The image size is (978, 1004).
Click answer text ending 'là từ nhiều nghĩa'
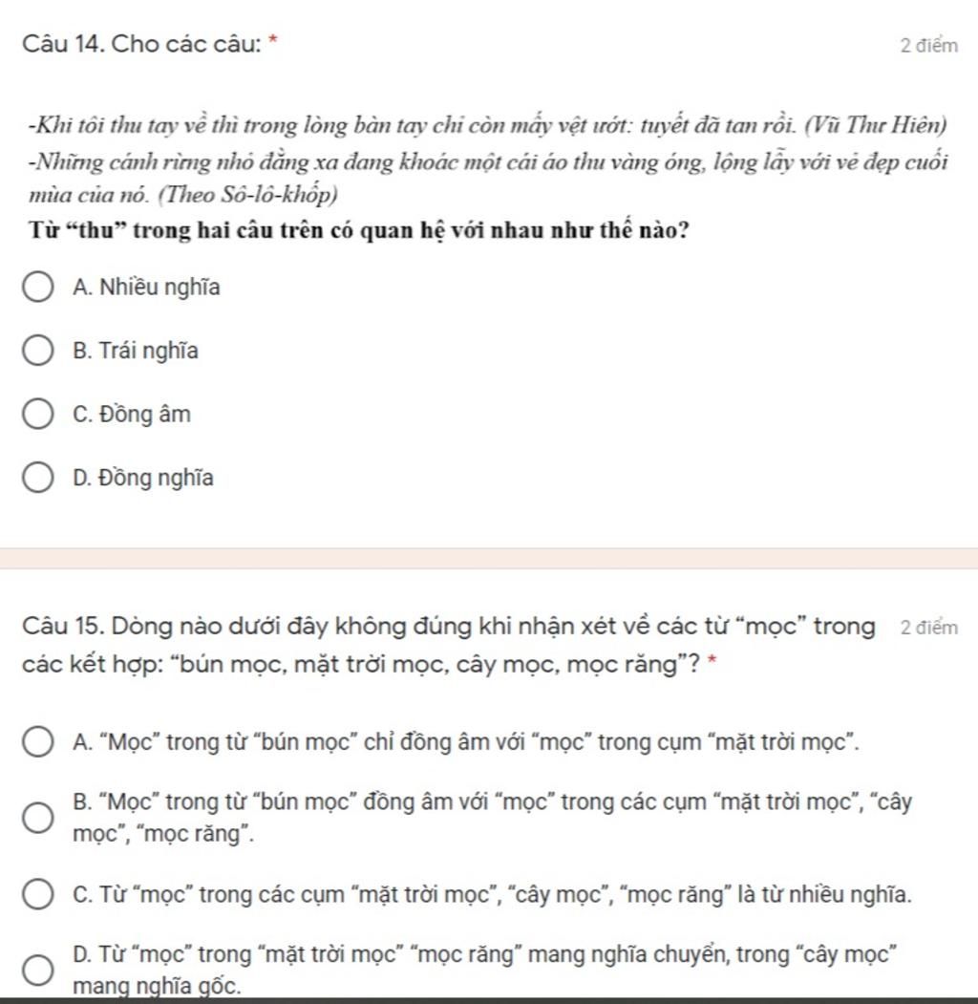coord(492,894)
